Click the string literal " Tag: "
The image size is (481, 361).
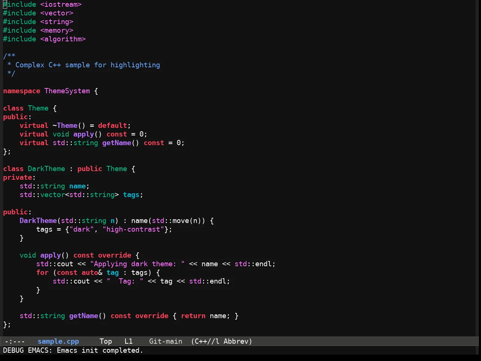click(125, 281)
